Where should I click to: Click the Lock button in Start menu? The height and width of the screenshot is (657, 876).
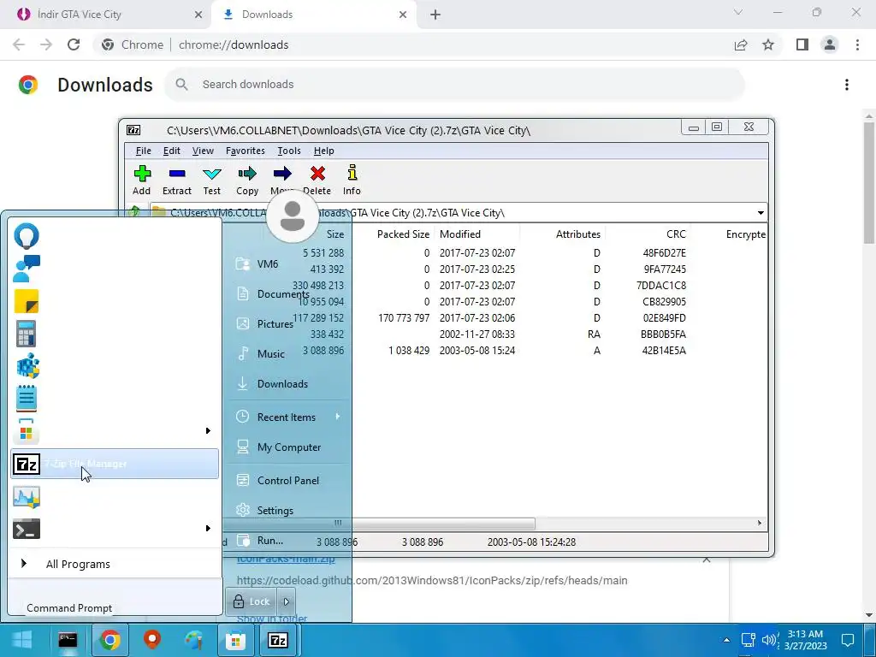(x=252, y=601)
